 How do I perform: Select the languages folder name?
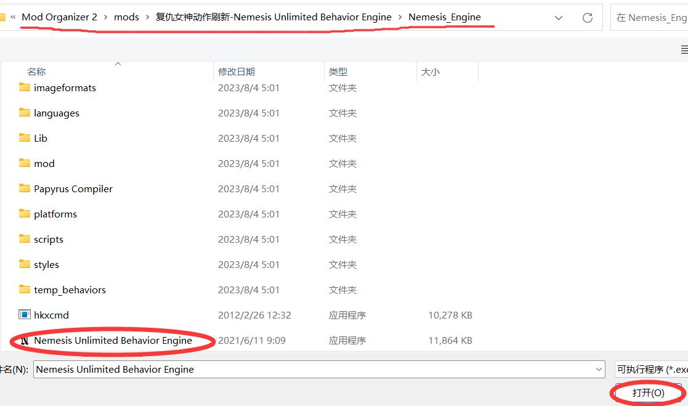click(x=57, y=113)
